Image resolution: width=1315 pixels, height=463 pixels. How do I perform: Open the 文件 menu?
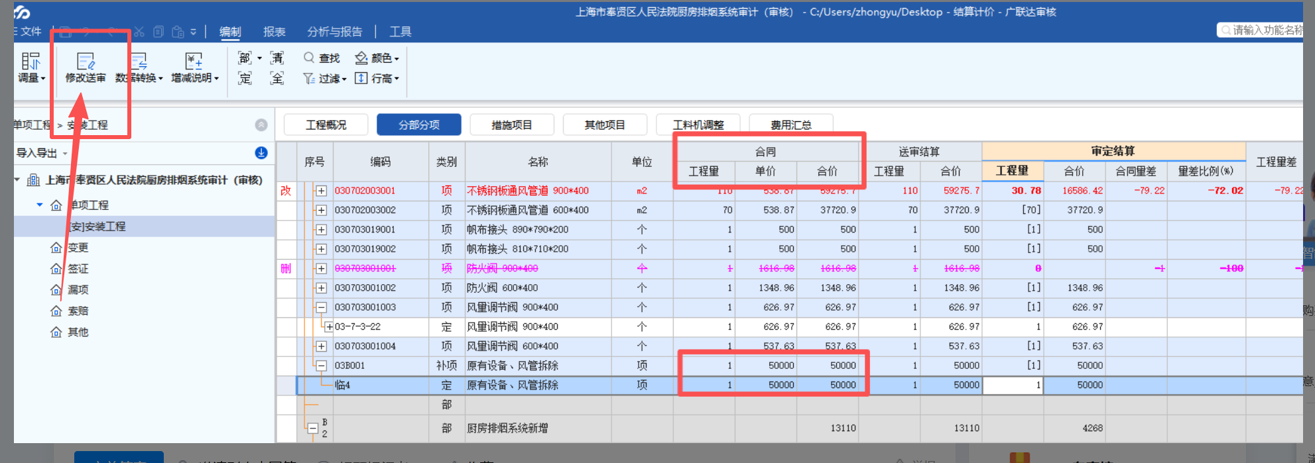coord(28,31)
